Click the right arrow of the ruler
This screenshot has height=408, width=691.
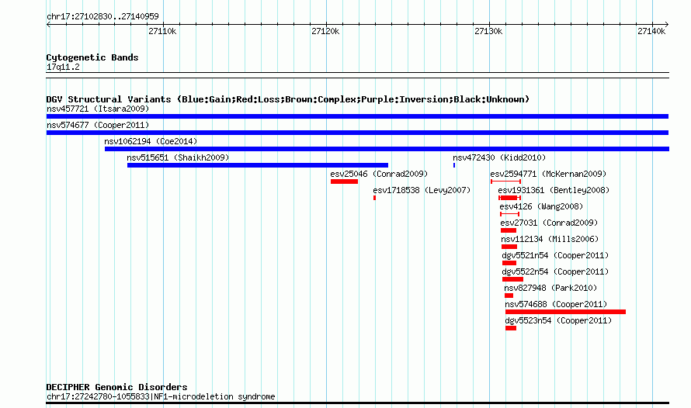coord(666,25)
